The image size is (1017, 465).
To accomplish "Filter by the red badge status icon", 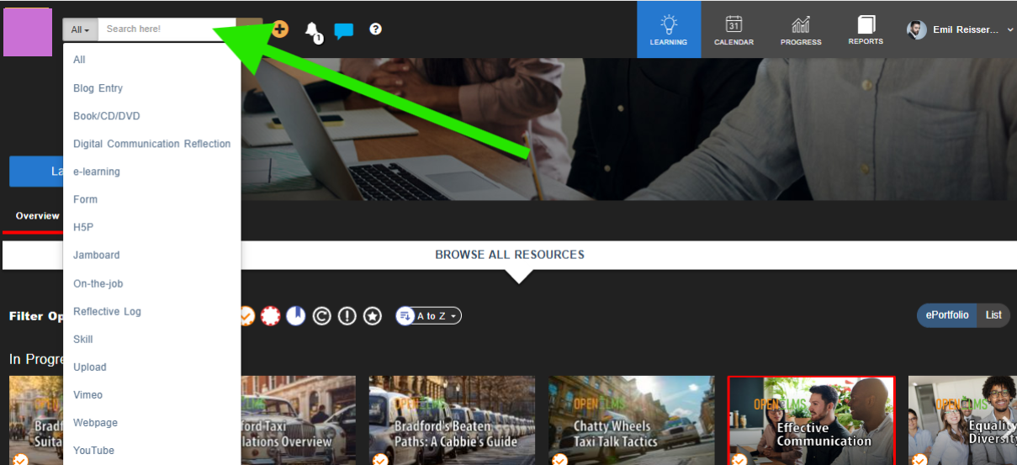I will pos(270,316).
